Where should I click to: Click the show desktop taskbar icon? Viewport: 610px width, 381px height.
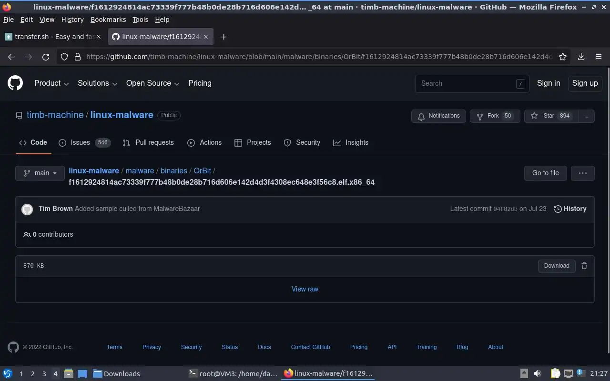(82, 373)
